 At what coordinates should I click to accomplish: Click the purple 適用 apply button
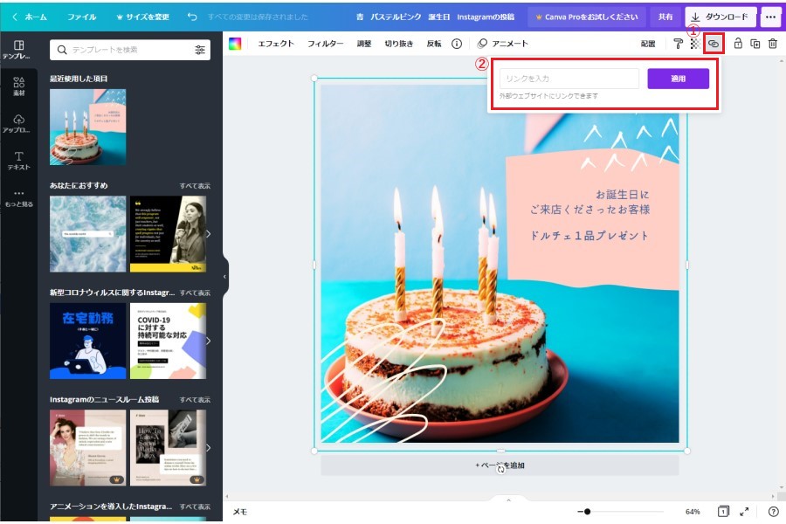click(678, 79)
